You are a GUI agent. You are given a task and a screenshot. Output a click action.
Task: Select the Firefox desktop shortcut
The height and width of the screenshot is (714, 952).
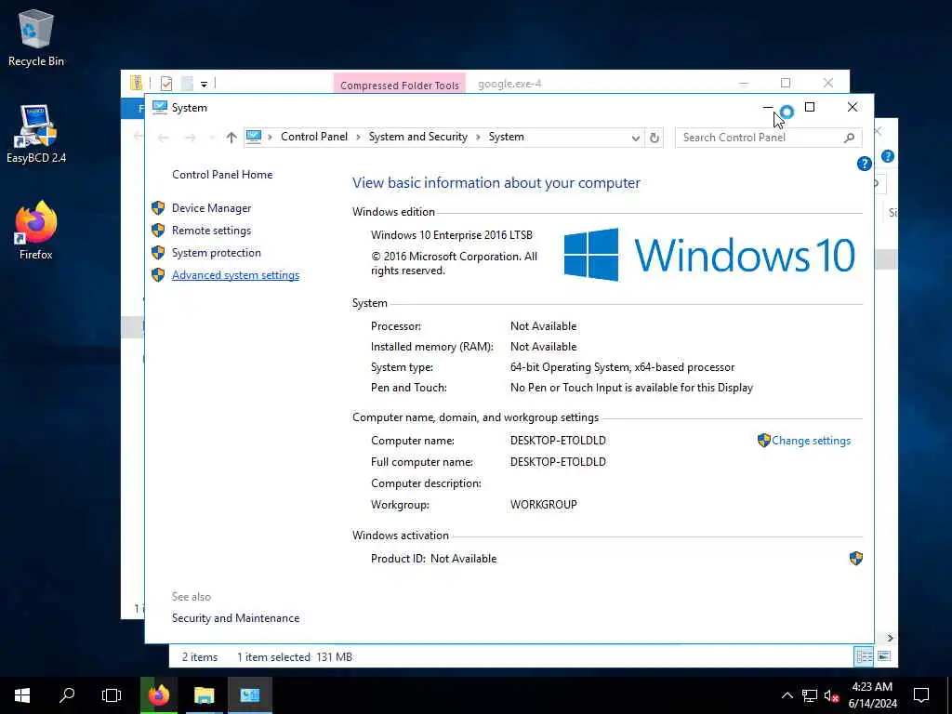click(36, 231)
